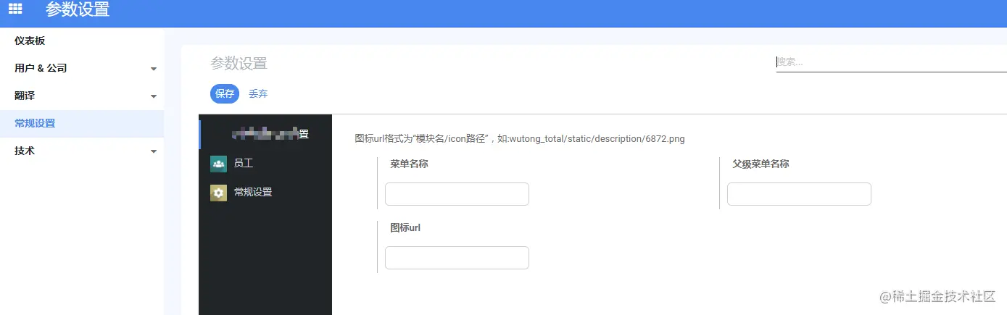This screenshot has height=315, width=1007.
Task: Expand the 翻译 menu caret
Action: point(153,96)
